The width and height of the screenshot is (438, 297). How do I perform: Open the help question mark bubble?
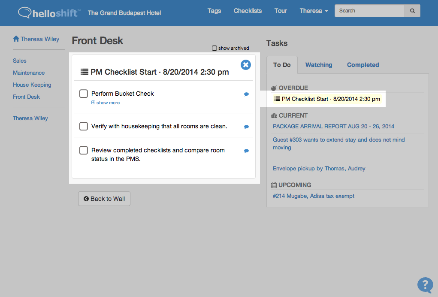tap(425, 285)
